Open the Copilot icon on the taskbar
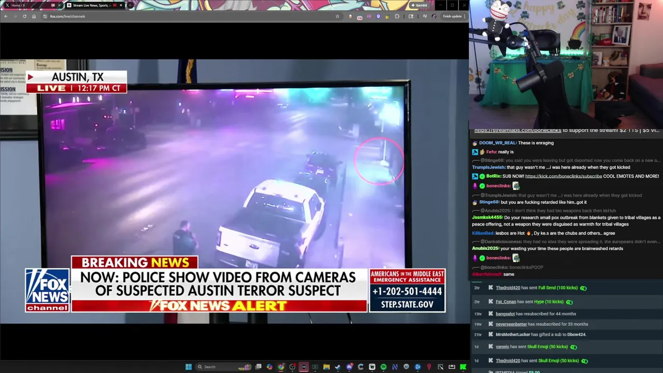 click(x=269, y=367)
